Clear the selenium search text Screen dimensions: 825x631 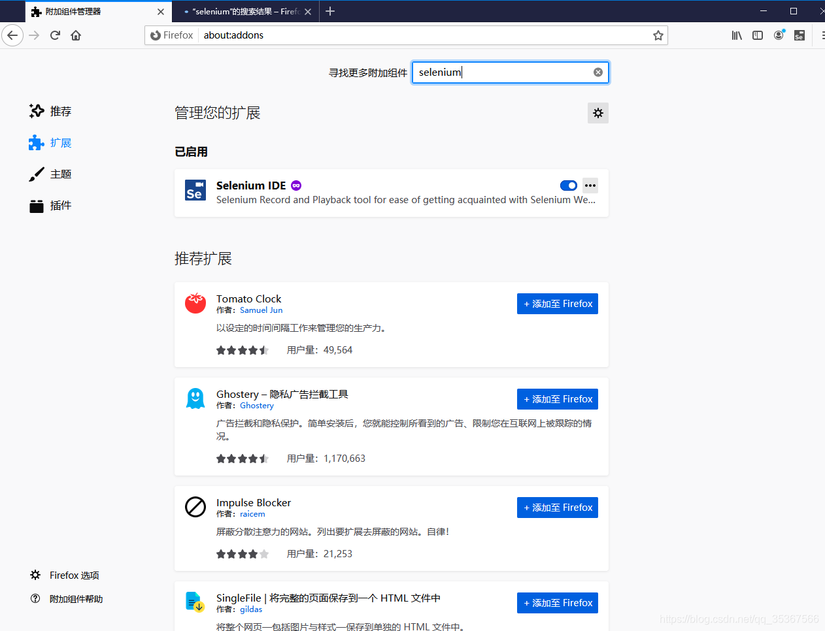pyautogui.click(x=598, y=73)
